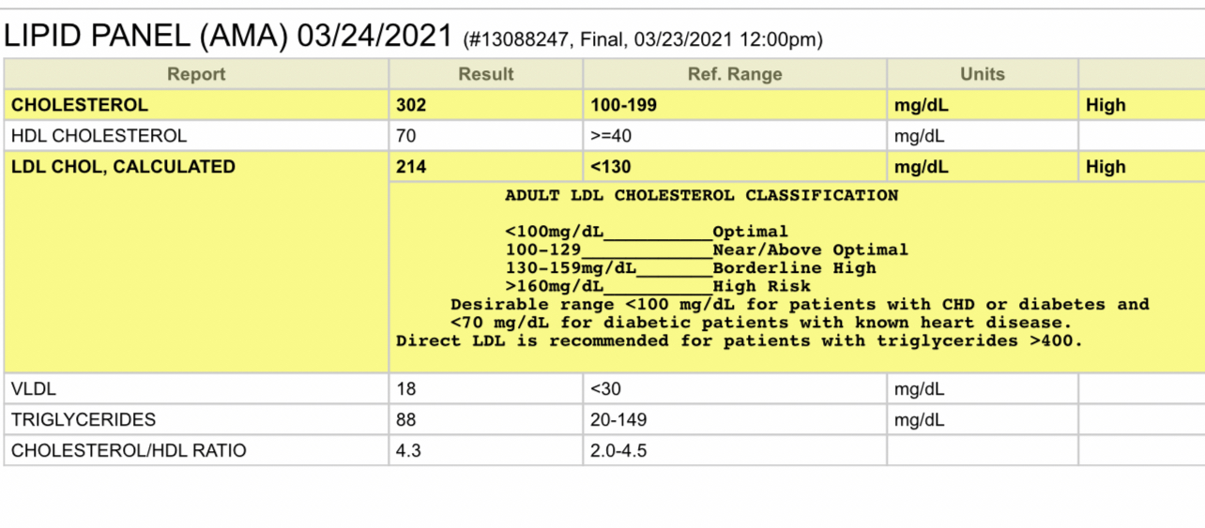The width and height of the screenshot is (1205, 528).
Task: Click the High flag in the CHOLESTEROL row
Action: [x=1106, y=105]
